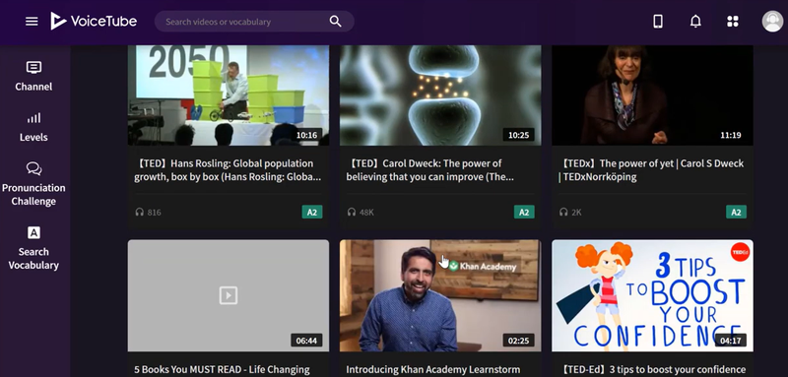Open the gray placeholder 06:44 video thumbnail

[x=229, y=295]
